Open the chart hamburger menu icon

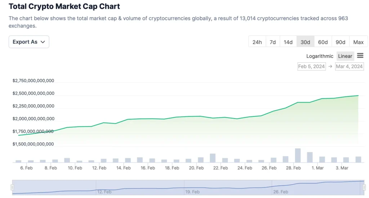pyautogui.click(x=360, y=56)
